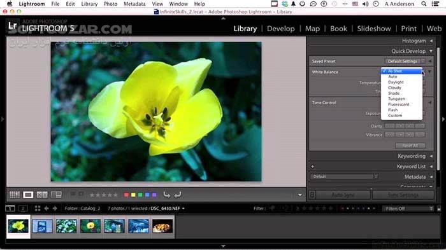
Task: Set five star rating in toolbar
Action: [x=115, y=195]
